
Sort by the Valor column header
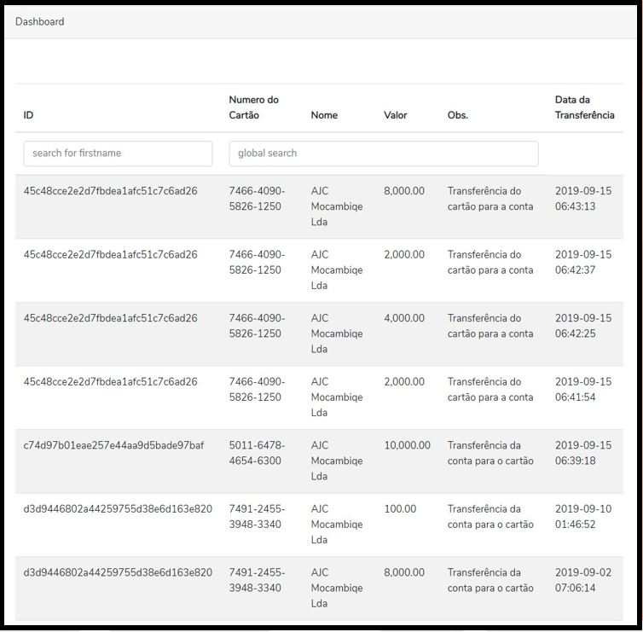tap(396, 115)
